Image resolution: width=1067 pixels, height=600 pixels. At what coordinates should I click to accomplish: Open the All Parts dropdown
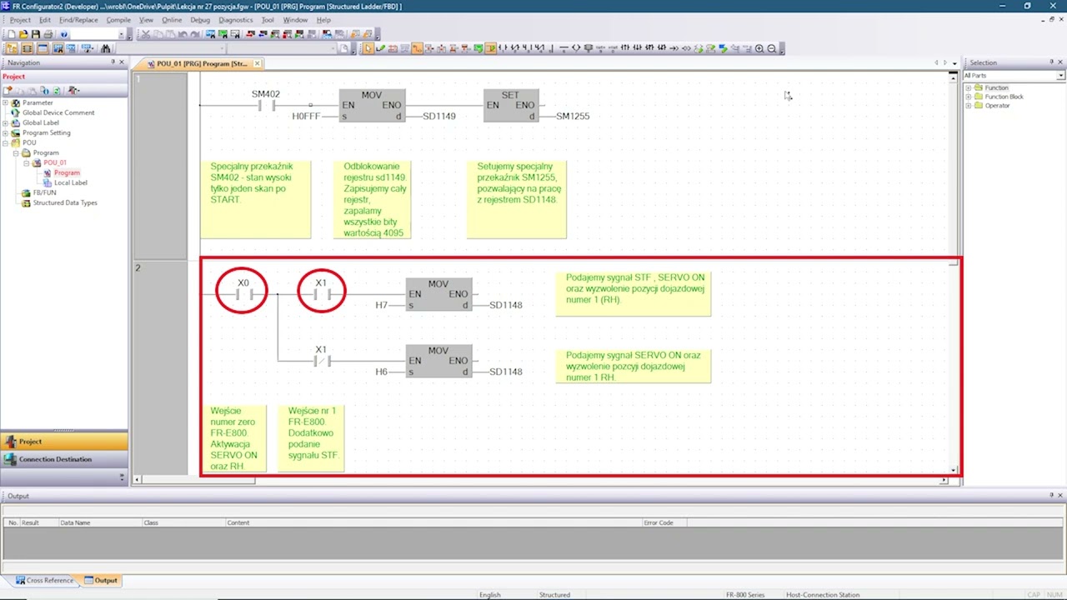tap(1060, 76)
